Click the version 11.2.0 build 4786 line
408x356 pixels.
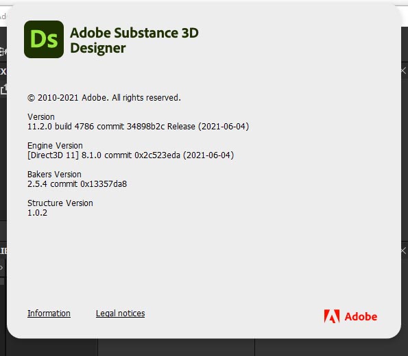(x=138, y=126)
